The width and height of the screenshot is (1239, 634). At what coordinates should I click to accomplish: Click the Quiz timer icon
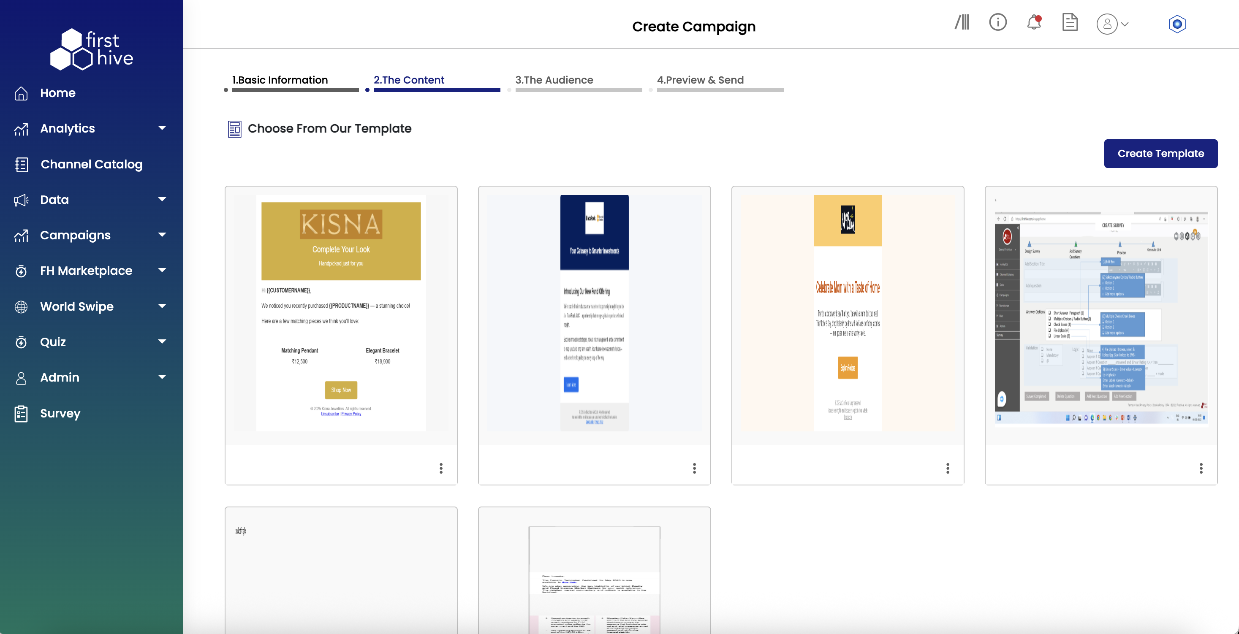click(21, 342)
